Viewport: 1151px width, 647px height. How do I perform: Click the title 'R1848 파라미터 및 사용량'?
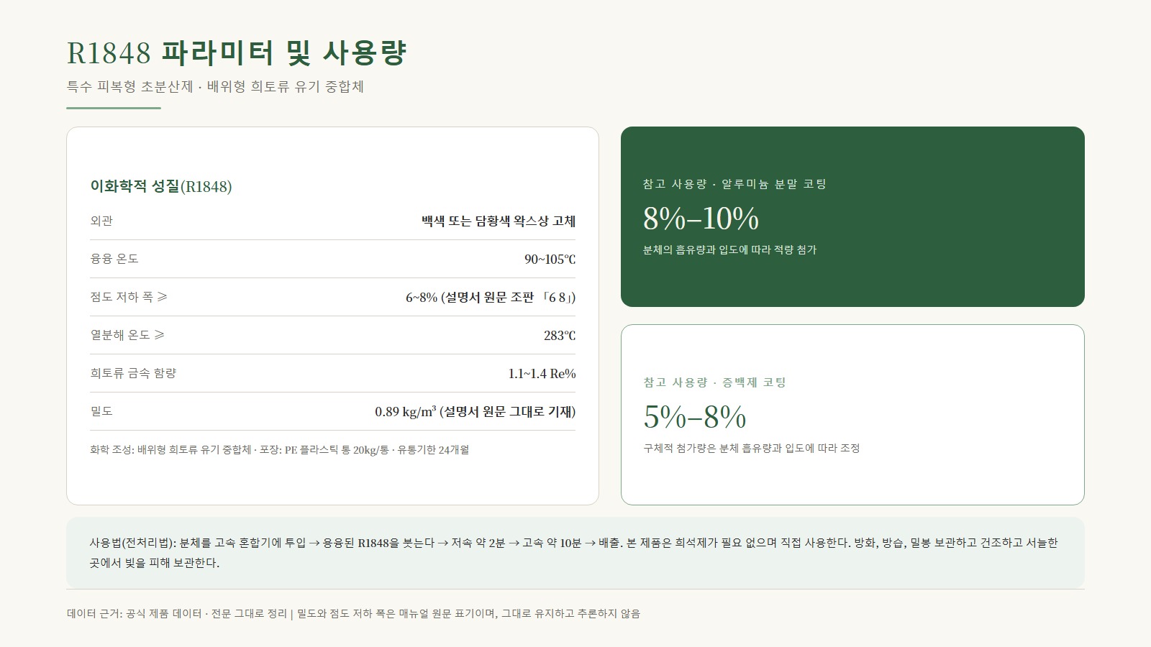tap(237, 52)
